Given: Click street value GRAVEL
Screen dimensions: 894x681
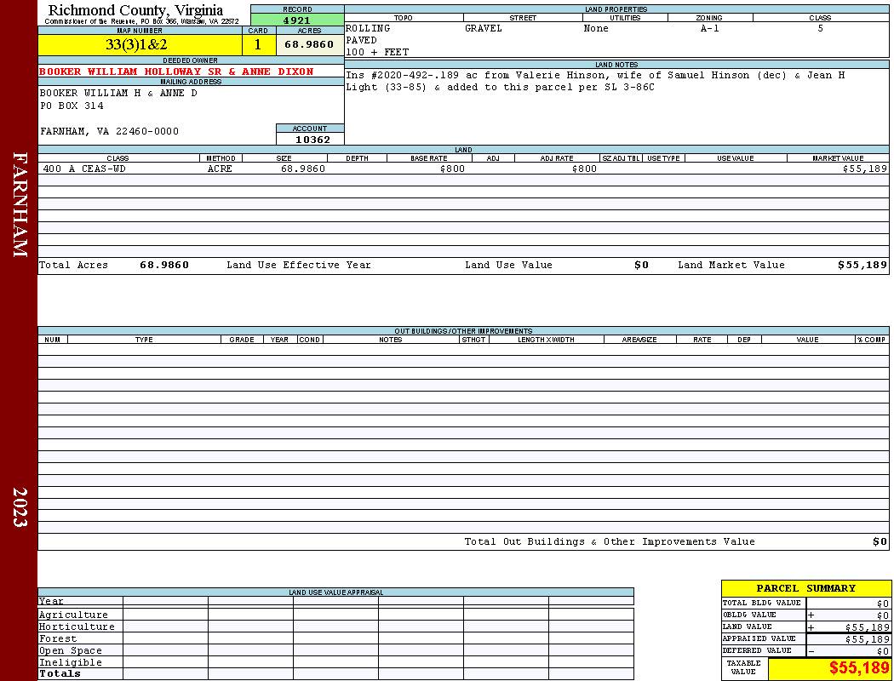Looking at the screenshot, I should click(484, 28).
